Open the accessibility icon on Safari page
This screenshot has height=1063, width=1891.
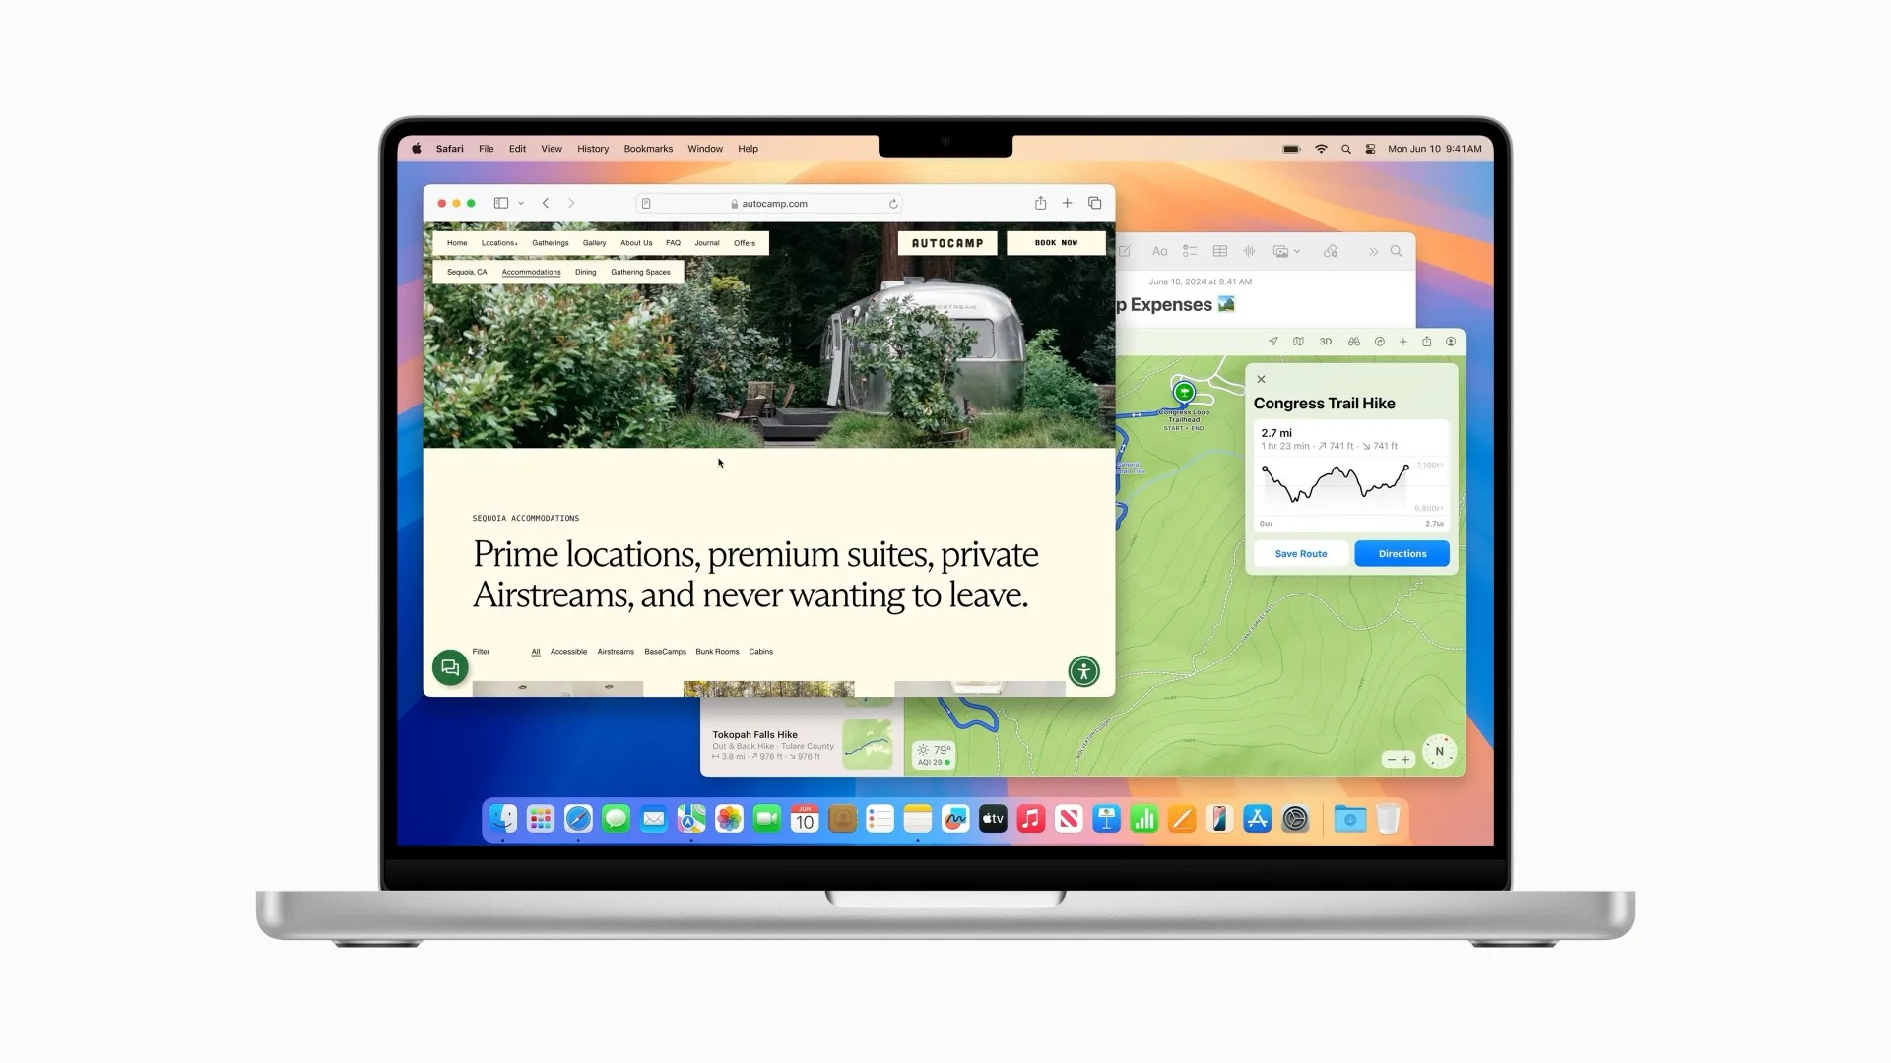pyautogui.click(x=1083, y=669)
